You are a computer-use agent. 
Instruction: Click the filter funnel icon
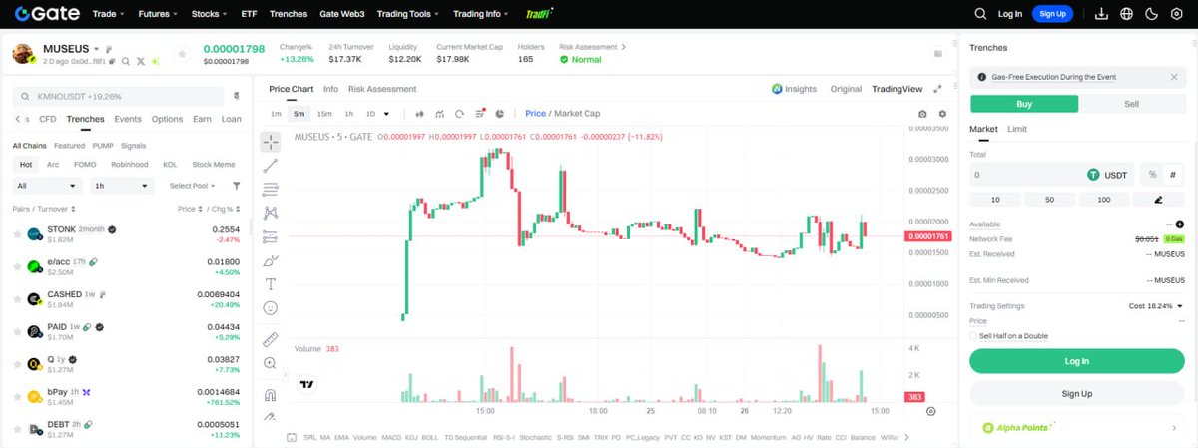(x=237, y=186)
